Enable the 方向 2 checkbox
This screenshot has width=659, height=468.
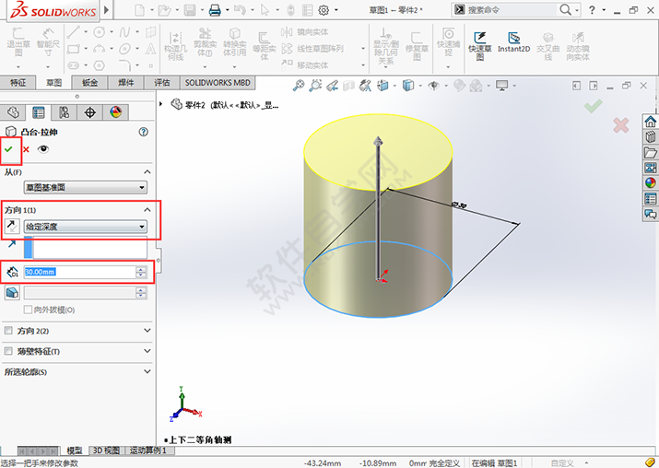point(9,331)
